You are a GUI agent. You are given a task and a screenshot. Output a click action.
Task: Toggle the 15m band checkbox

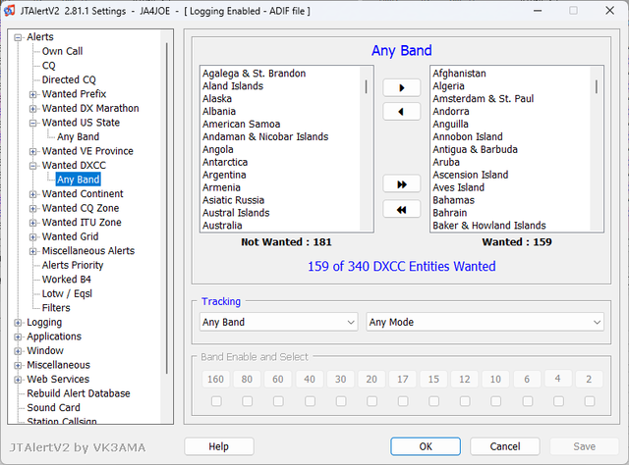[433, 401]
